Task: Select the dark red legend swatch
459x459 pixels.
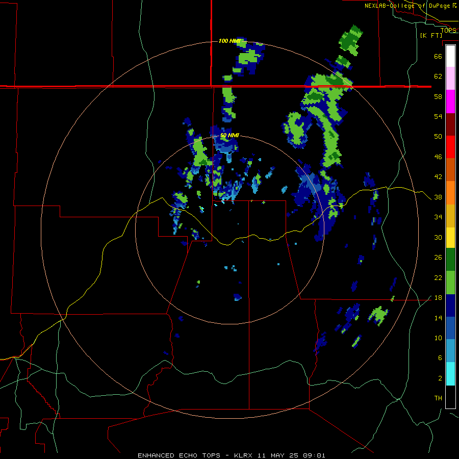Action: (x=450, y=124)
